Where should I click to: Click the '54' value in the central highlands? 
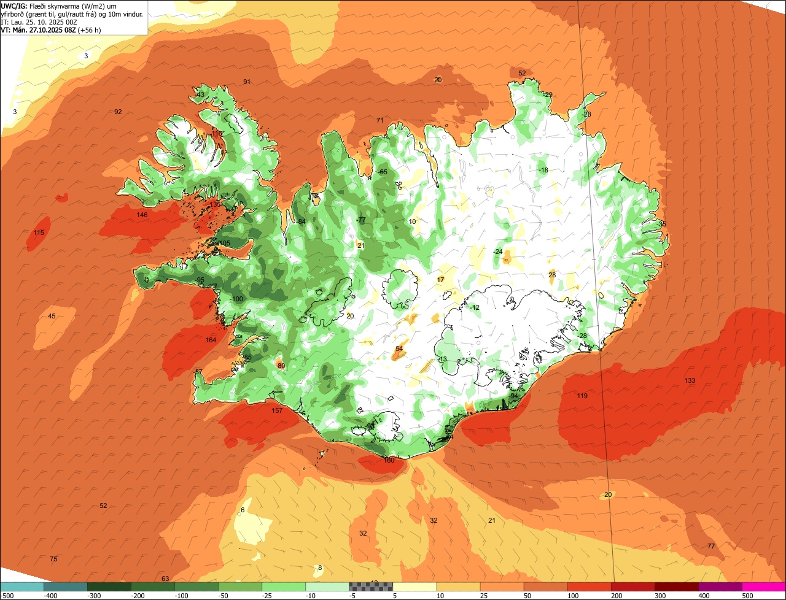click(399, 348)
